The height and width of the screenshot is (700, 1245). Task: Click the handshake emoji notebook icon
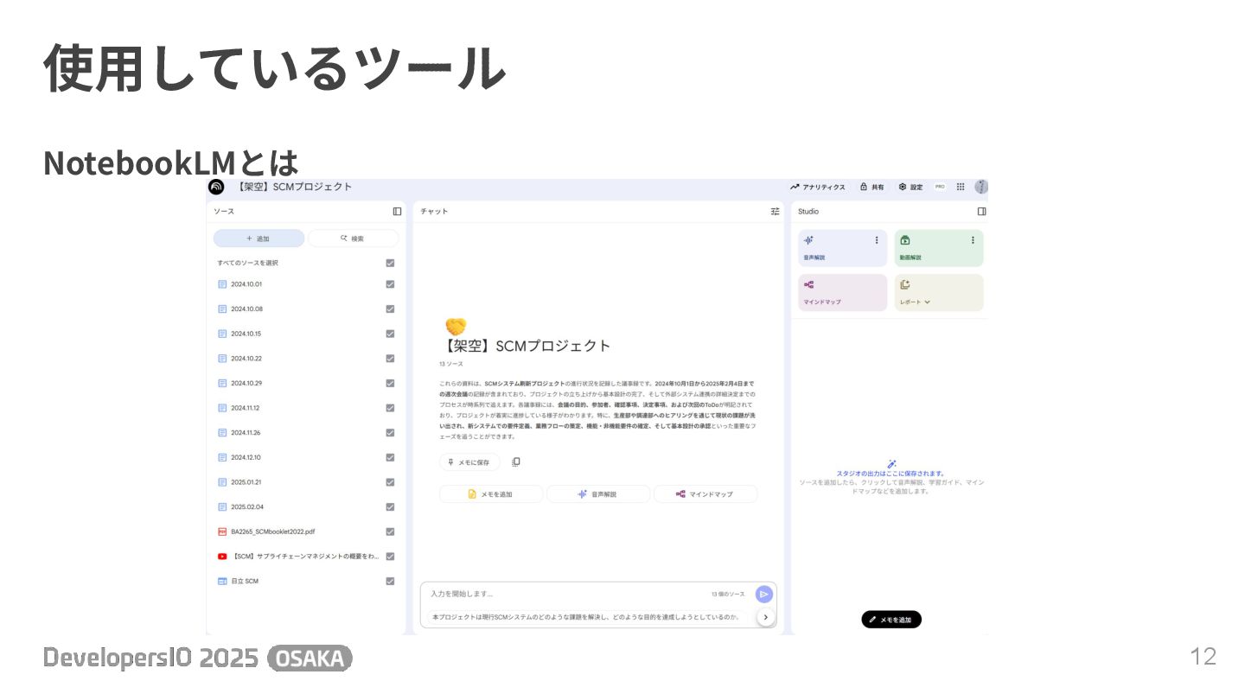tap(456, 327)
